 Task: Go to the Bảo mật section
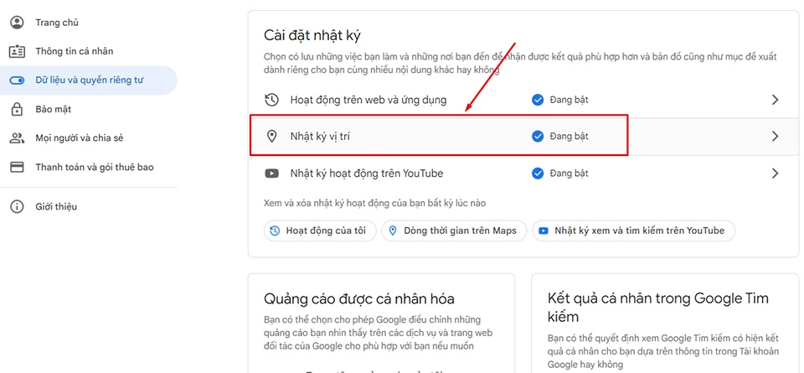(88, 109)
